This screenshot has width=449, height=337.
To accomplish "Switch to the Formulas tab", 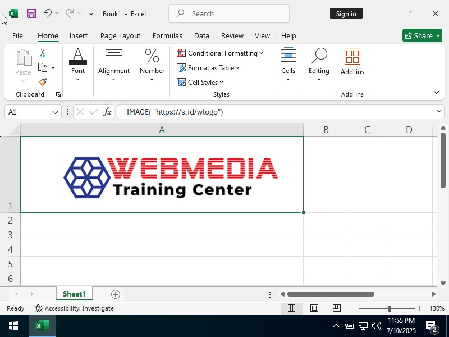I will [x=167, y=35].
